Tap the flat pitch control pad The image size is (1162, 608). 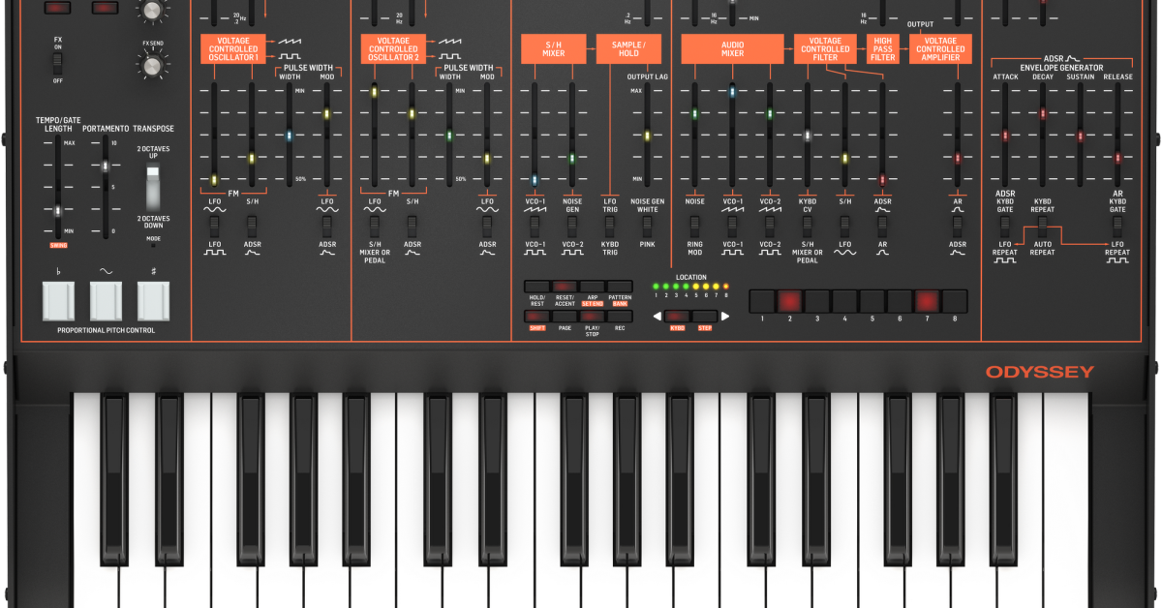[58, 301]
